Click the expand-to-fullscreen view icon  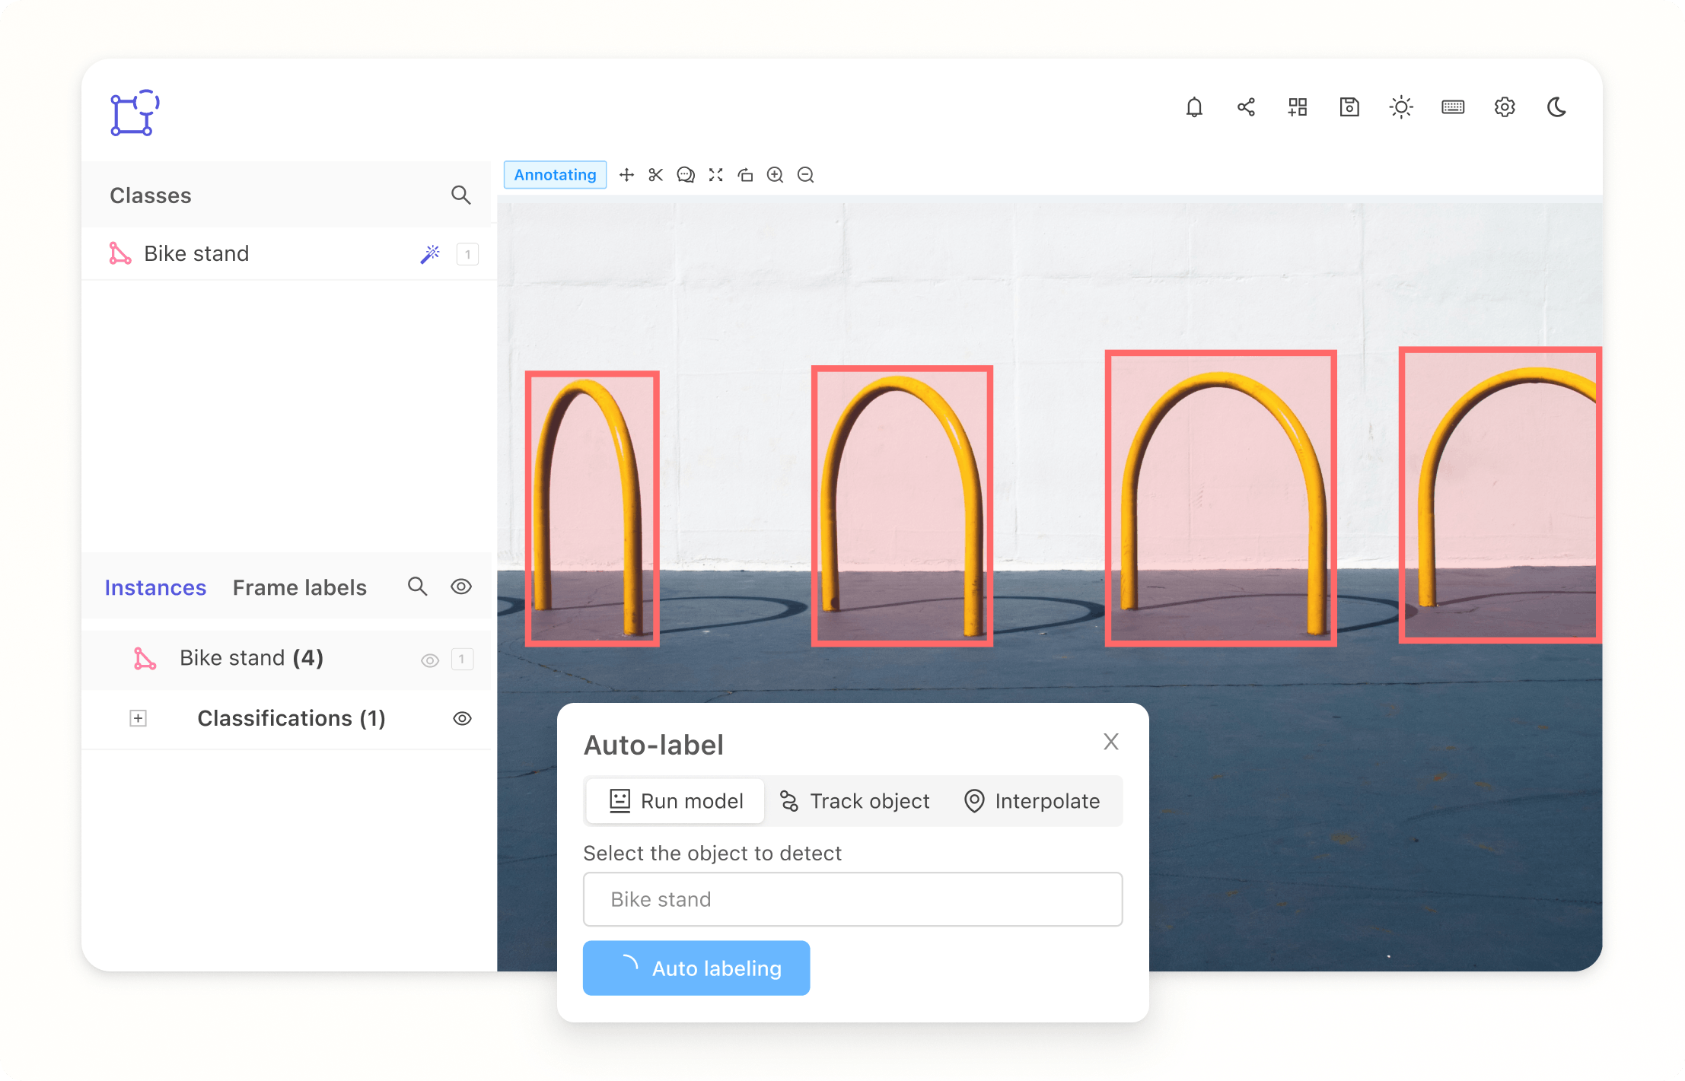pos(716,176)
